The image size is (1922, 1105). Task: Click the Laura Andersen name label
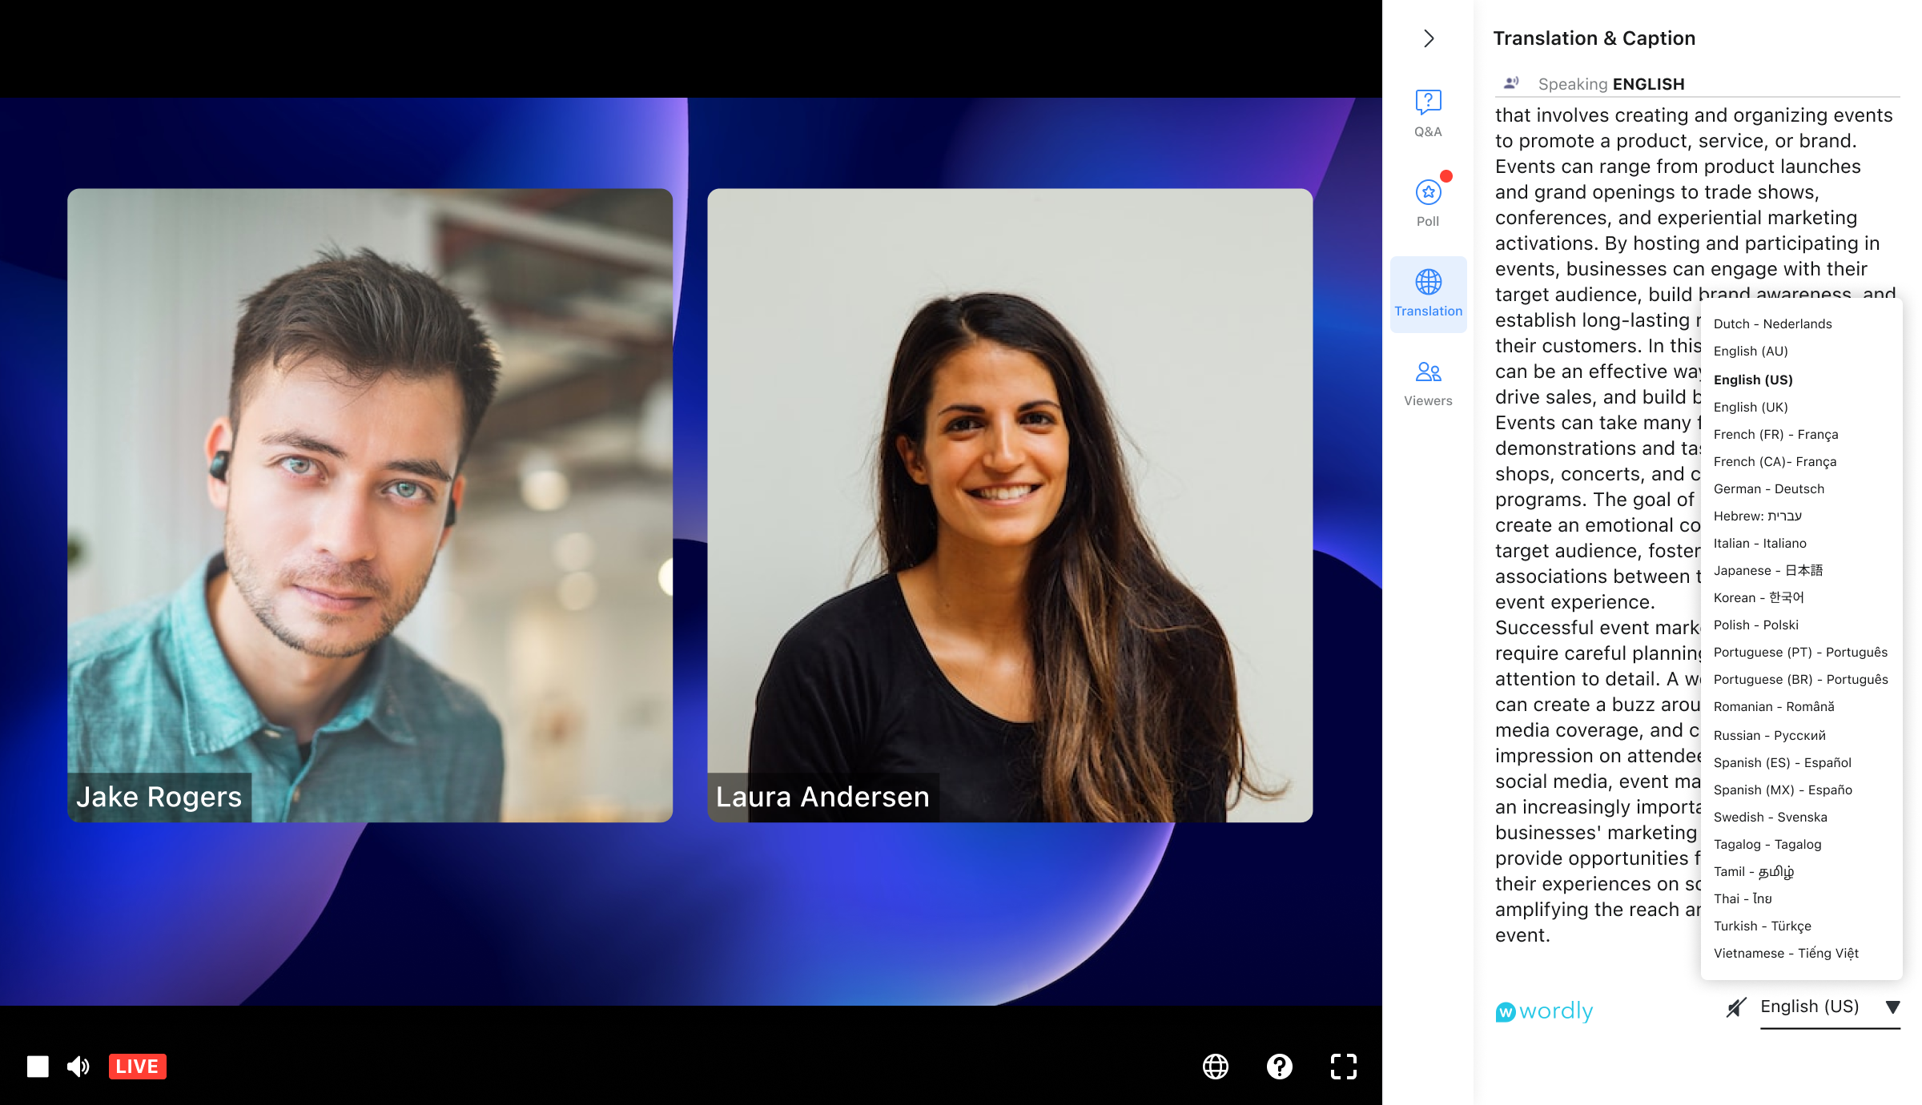click(x=822, y=797)
